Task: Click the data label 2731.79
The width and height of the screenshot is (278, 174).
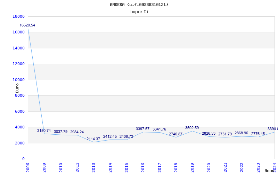Action: [225, 134]
